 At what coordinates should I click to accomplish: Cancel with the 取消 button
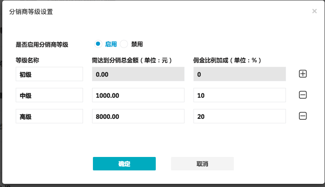tap(202, 164)
